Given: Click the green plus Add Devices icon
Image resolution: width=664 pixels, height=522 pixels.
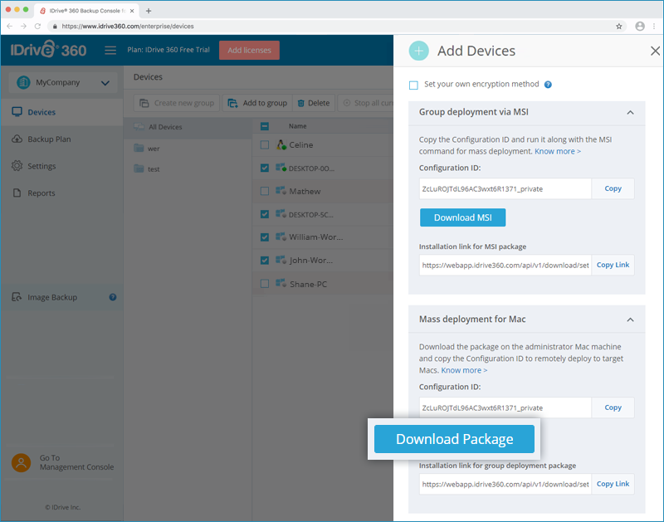Looking at the screenshot, I should pos(419,51).
